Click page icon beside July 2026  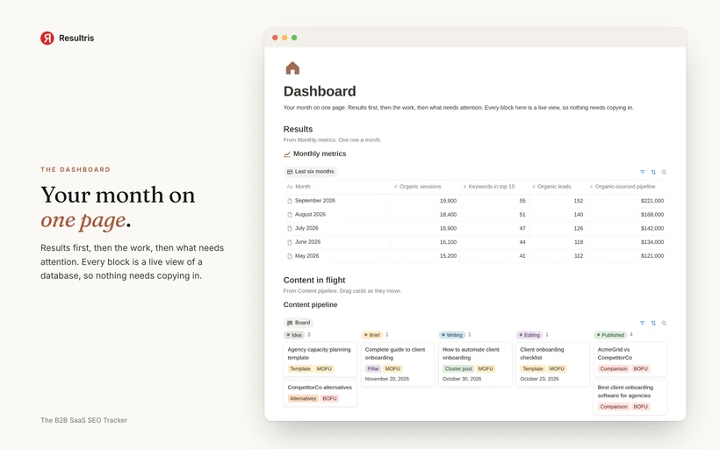click(289, 228)
